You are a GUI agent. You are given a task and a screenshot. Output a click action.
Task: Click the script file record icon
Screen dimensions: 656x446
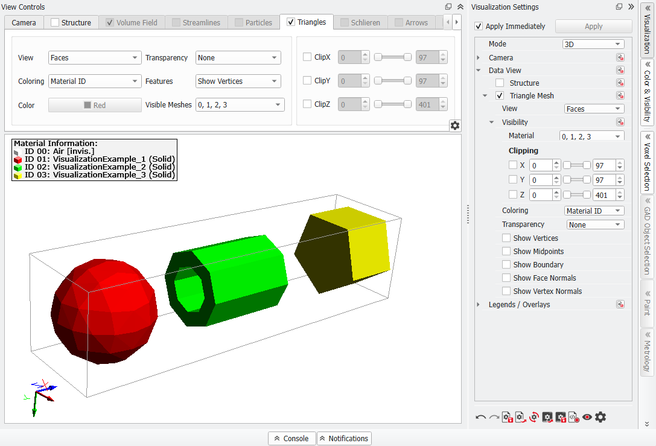click(573, 417)
